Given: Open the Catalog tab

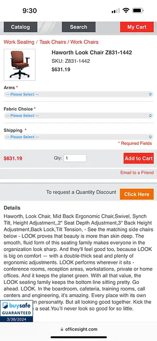Looking at the screenshot, I should (x=20, y=27).
